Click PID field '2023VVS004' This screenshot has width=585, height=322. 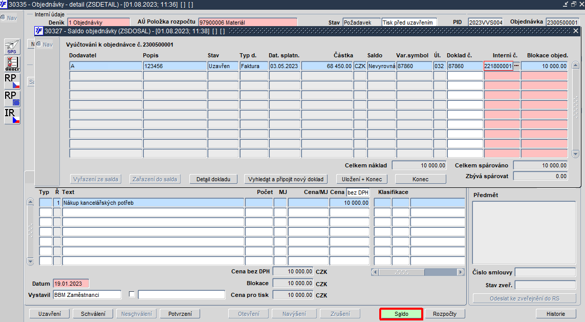pyautogui.click(x=485, y=23)
